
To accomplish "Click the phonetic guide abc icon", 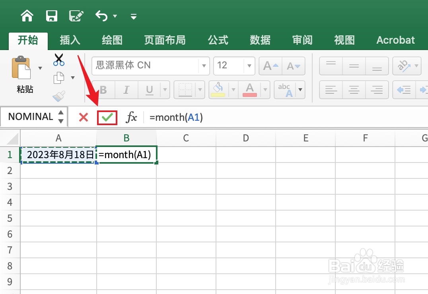I will (285, 90).
